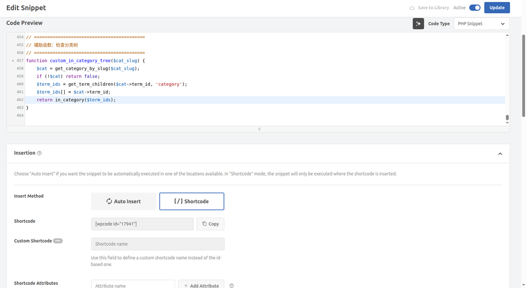526x288 pixels.
Task: Click the Insertion help question mark icon
Action: [39, 153]
